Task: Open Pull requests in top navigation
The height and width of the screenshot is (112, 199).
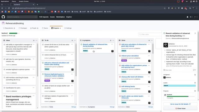Action: [x=44, y=17]
